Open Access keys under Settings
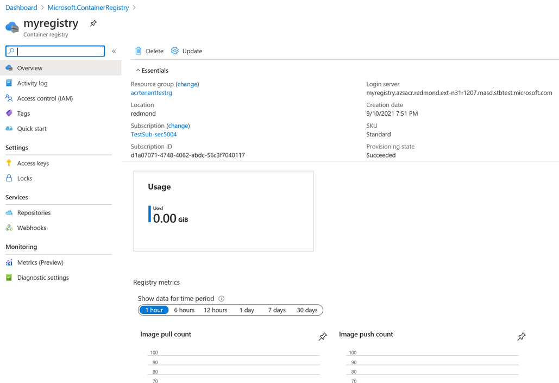Viewport: 559px width, 383px height. pyautogui.click(x=61, y=163)
